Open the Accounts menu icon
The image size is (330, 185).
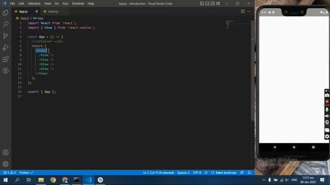[6, 153]
